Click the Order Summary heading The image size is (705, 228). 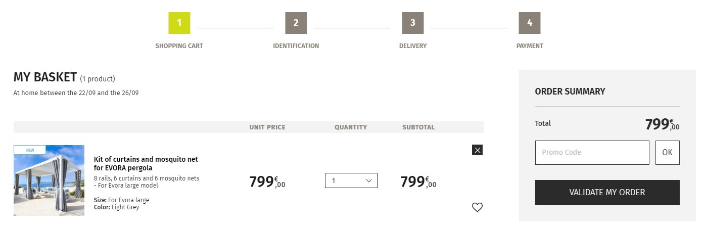click(570, 92)
